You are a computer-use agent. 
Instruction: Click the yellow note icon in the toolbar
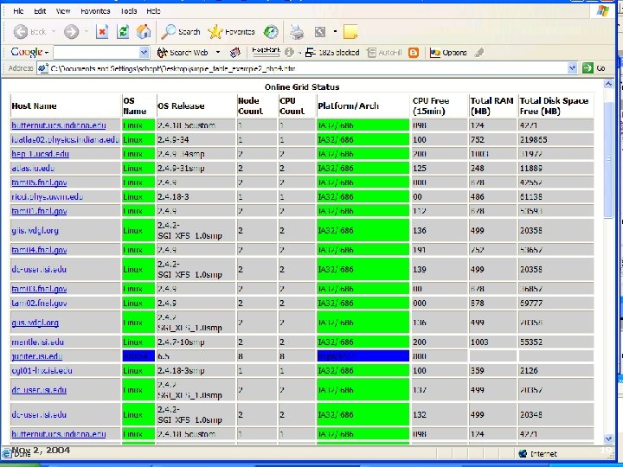tap(350, 32)
